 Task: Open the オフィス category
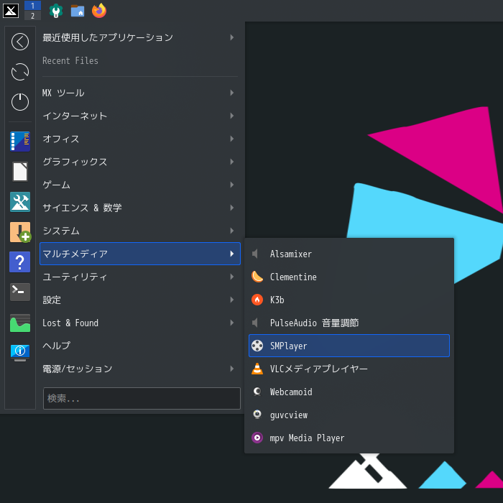tap(140, 139)
